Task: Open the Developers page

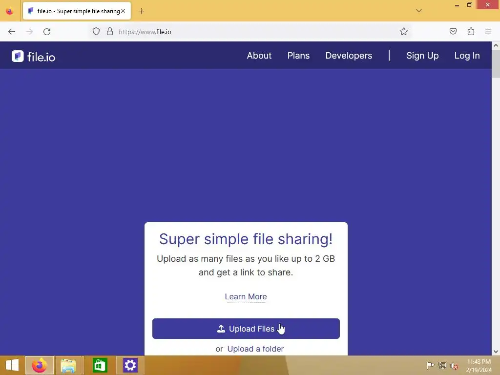Action: click(349, 56)
